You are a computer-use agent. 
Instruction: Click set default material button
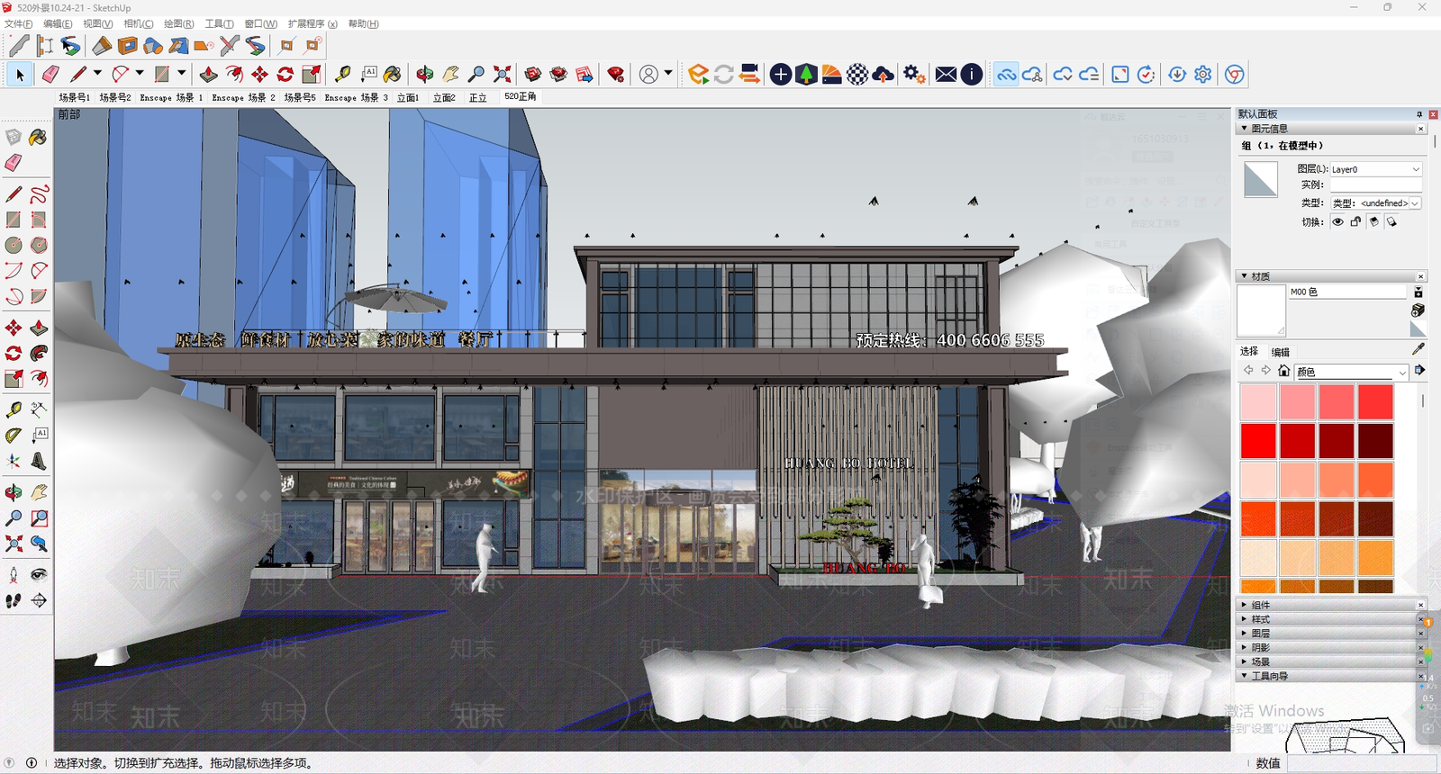tap(1418, 329)
